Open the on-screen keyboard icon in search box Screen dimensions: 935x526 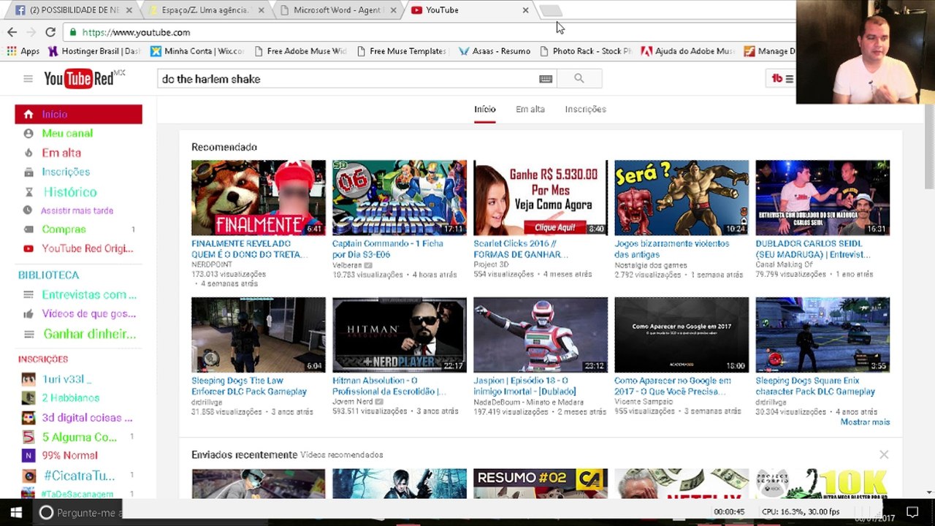click(546, 79)
